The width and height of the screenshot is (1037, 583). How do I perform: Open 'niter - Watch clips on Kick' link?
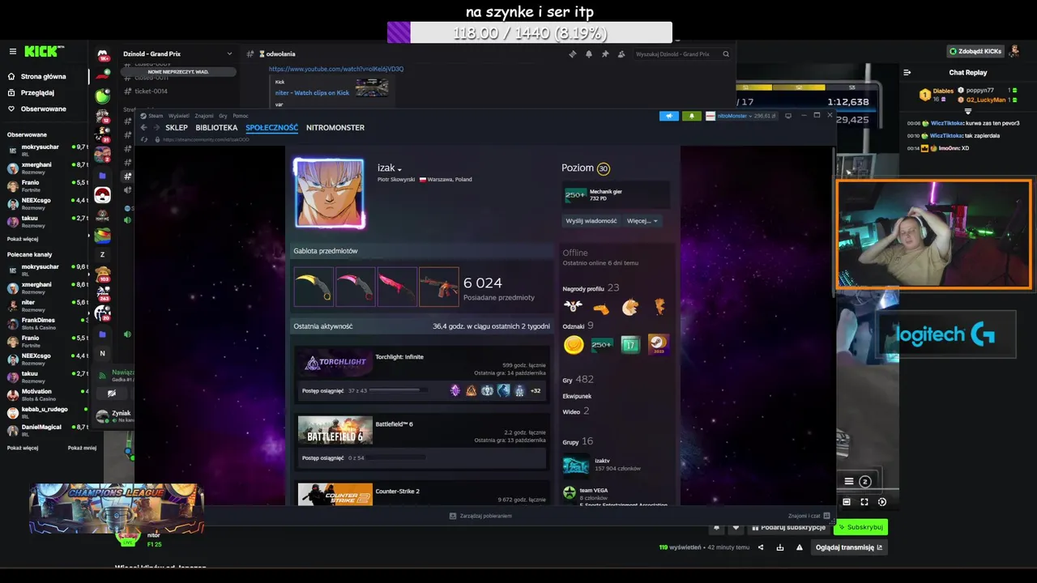point(312,92)
